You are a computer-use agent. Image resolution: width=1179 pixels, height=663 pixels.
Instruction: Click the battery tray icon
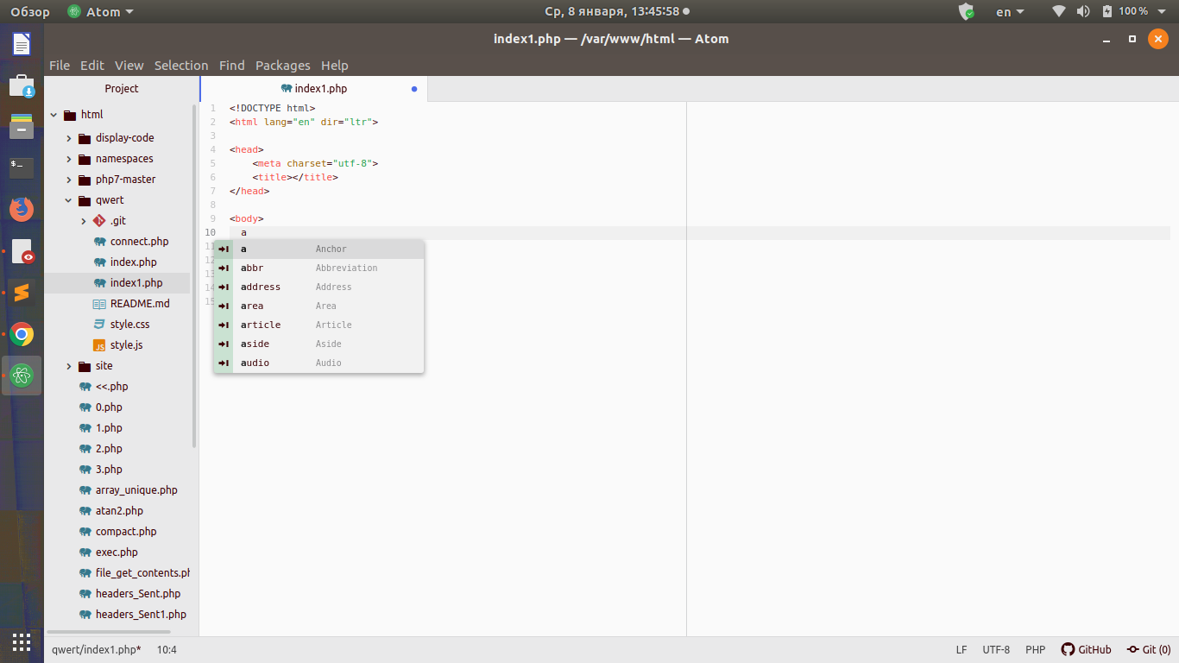pyautogui.click(x=1106, y=12)
